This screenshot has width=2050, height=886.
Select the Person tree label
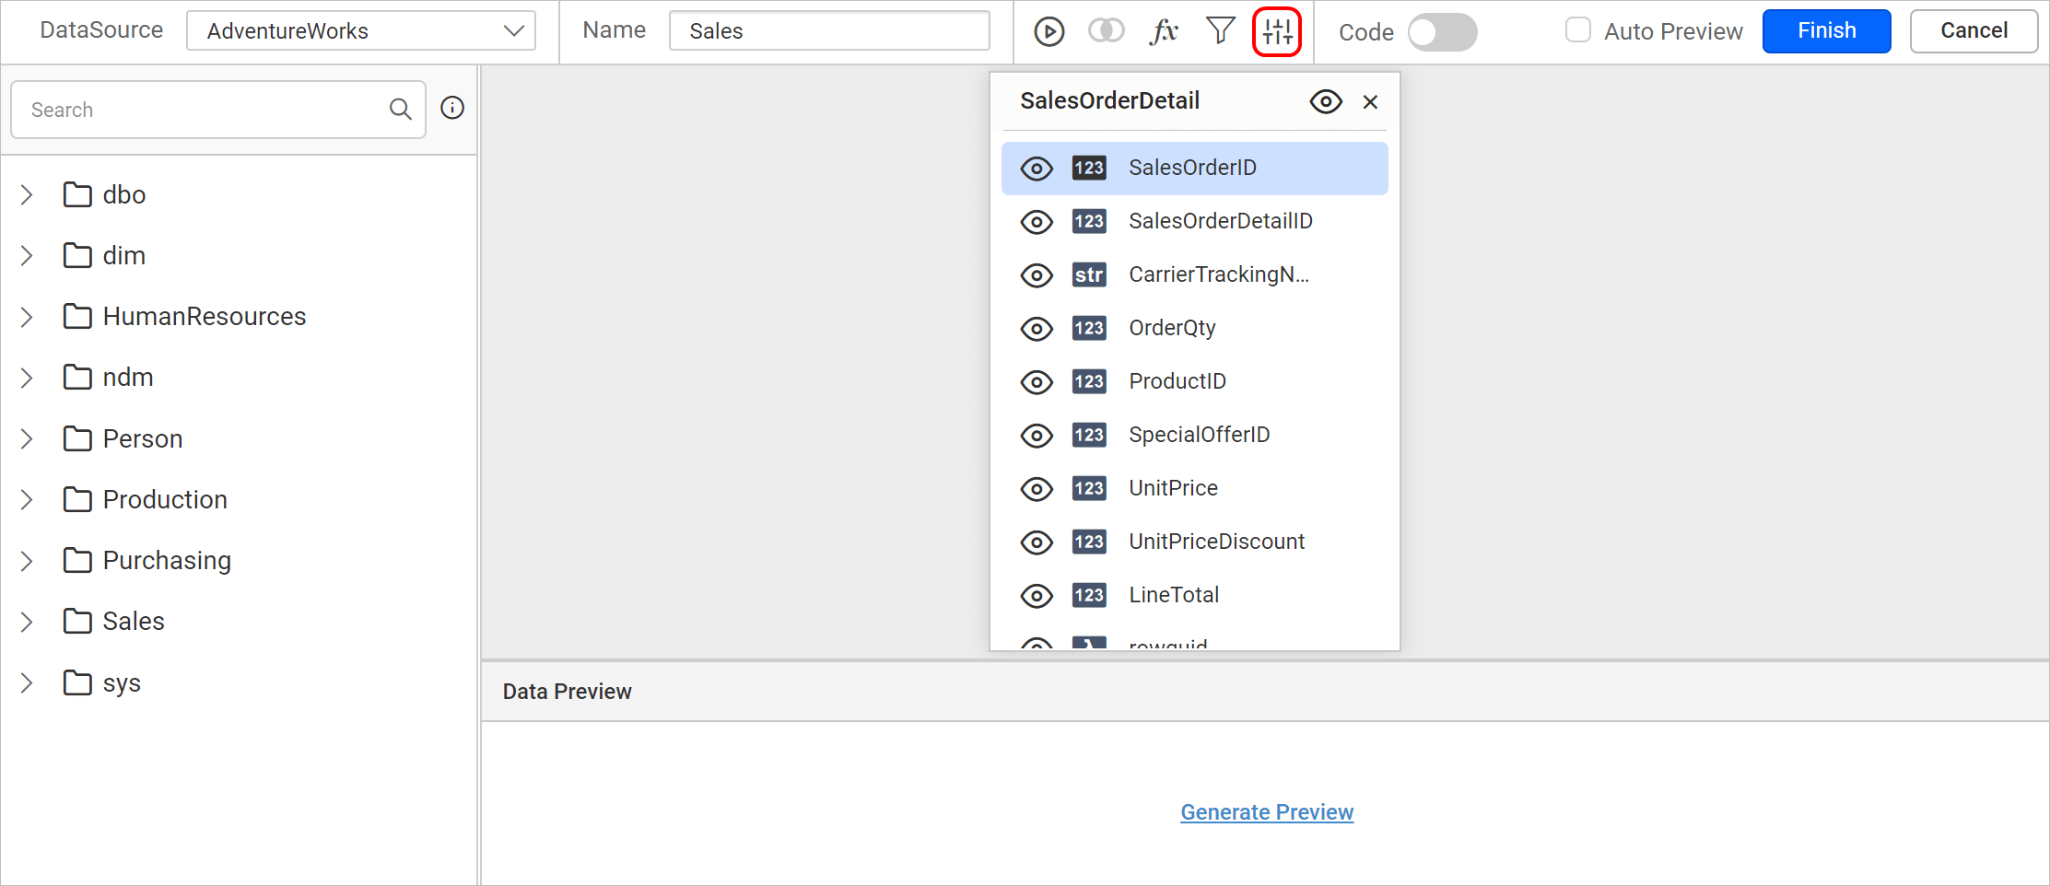[x=143, y=439]
